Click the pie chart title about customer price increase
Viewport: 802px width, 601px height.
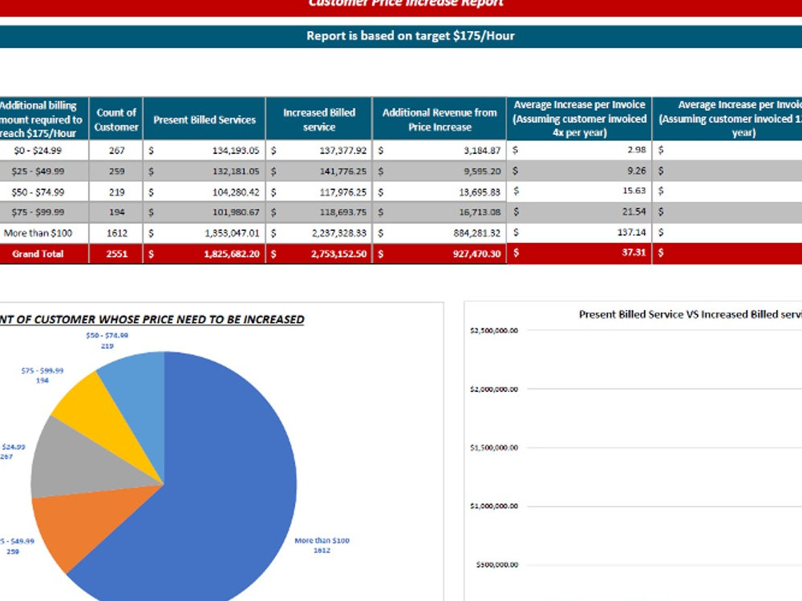(152, 320)
